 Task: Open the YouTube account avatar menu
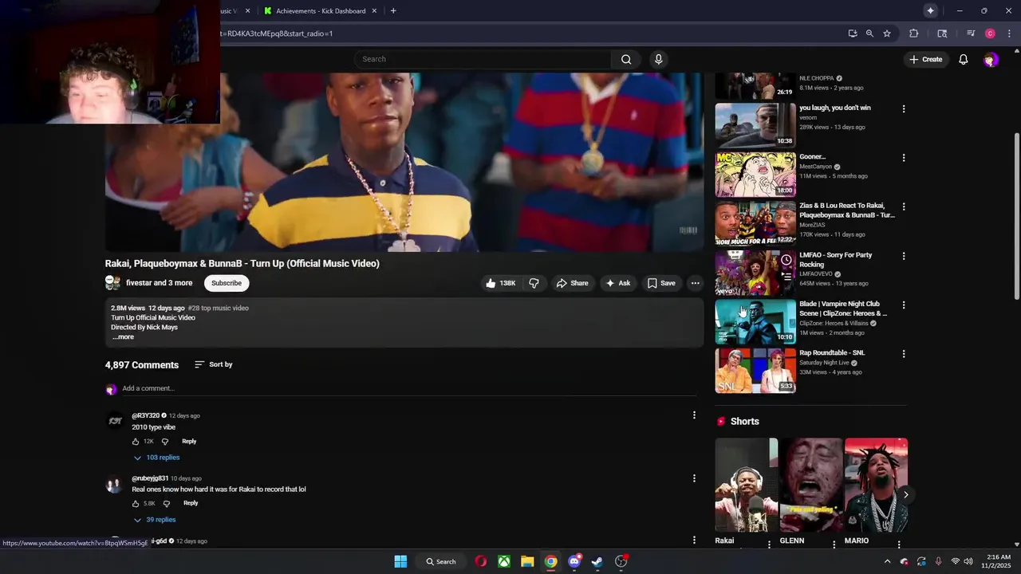(x=990, y=60)
